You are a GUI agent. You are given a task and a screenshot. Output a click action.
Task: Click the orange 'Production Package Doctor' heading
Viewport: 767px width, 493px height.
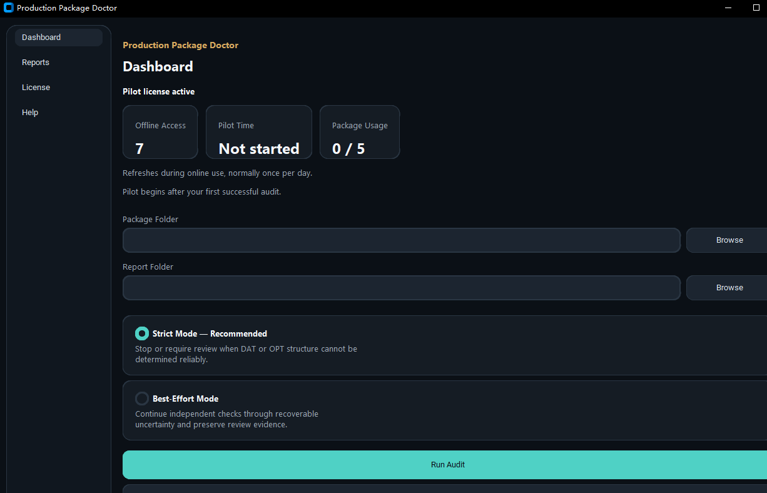coord(180,45)
